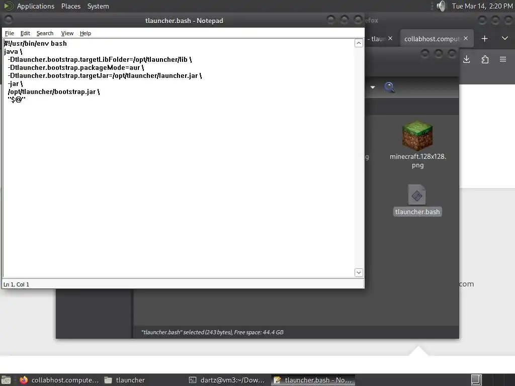Switch to collabhost Firefox taskbar button
This screenshot has width=515, height=386.
coord(59,380)
